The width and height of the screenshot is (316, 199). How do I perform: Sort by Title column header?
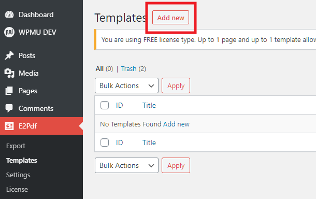pos(149,105)
